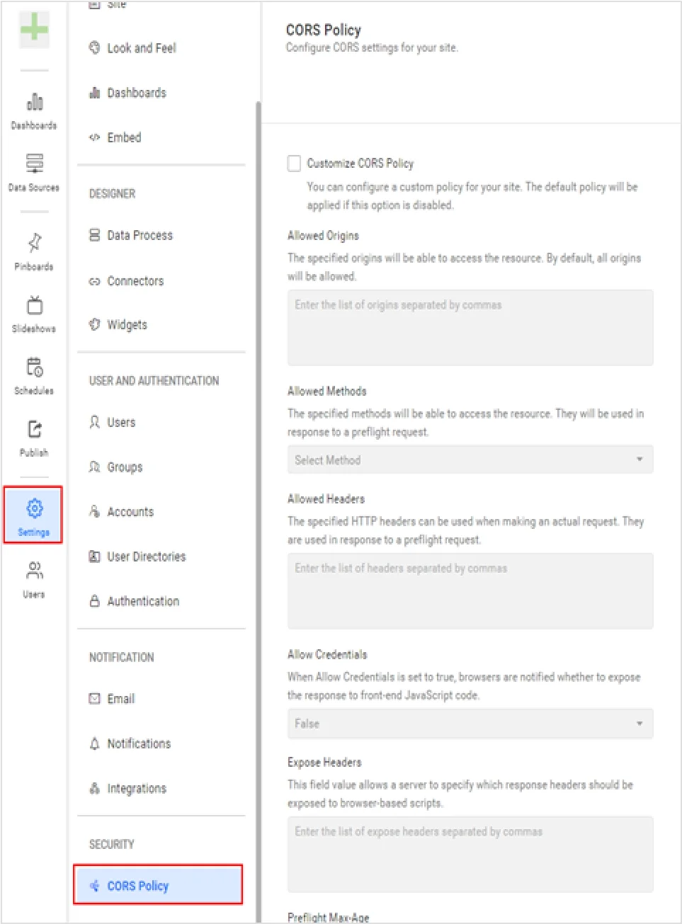Open Users under User and Authentication
682x924 pixels.
click(121, 422)
